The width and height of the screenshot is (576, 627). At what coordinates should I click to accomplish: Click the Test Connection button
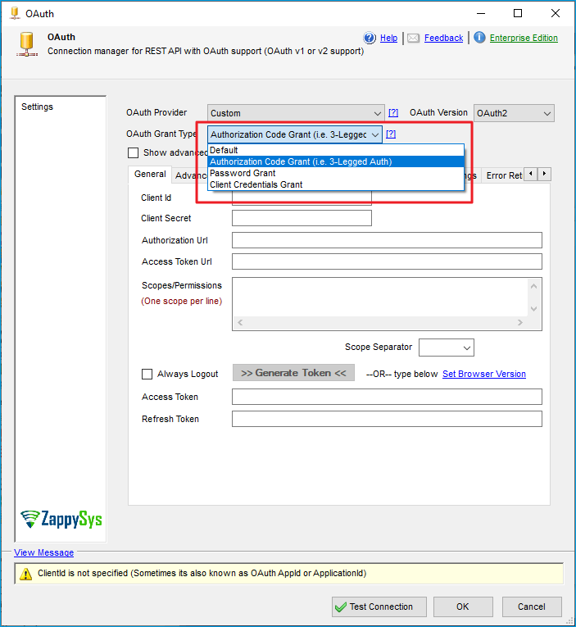(x=379, y=607)
